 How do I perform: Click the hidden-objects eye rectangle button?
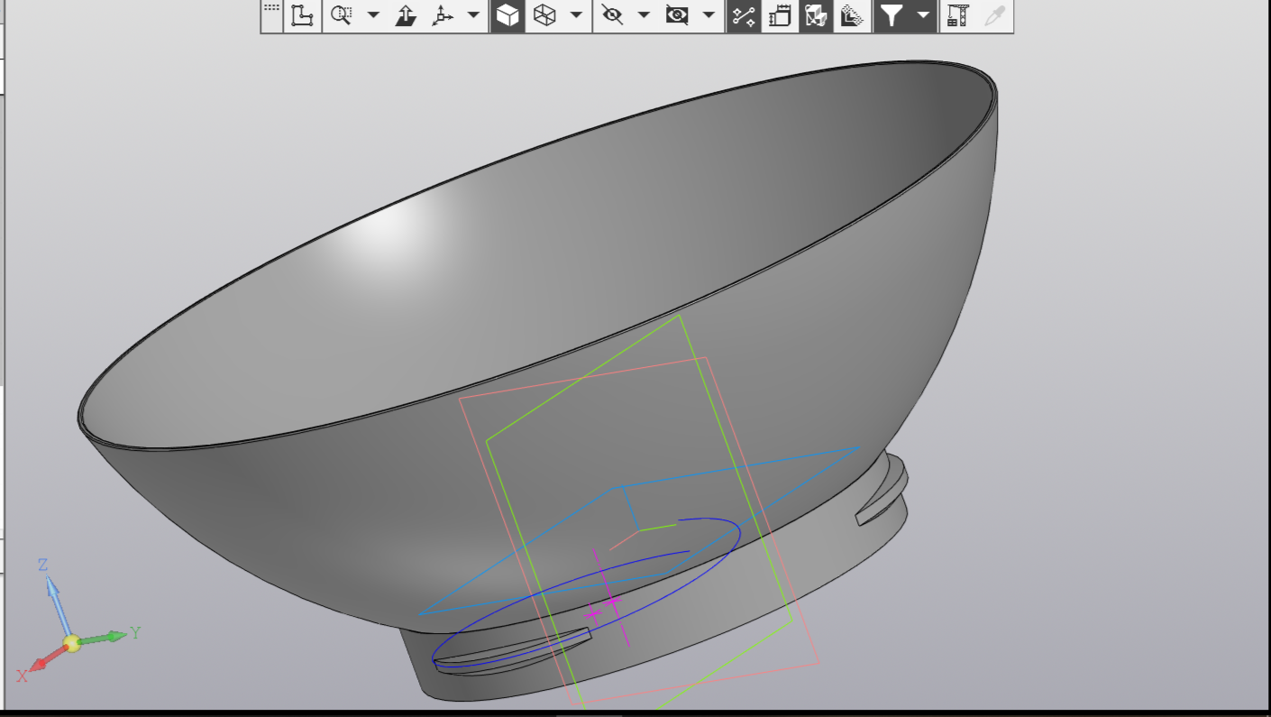pyautogui.click(x=677, y=15)
